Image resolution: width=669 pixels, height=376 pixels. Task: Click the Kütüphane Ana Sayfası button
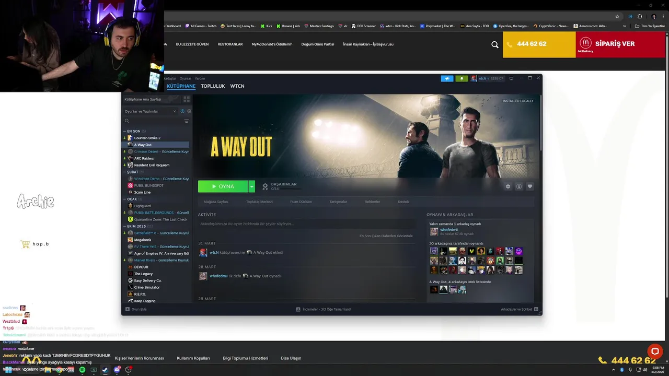[151, 99]
